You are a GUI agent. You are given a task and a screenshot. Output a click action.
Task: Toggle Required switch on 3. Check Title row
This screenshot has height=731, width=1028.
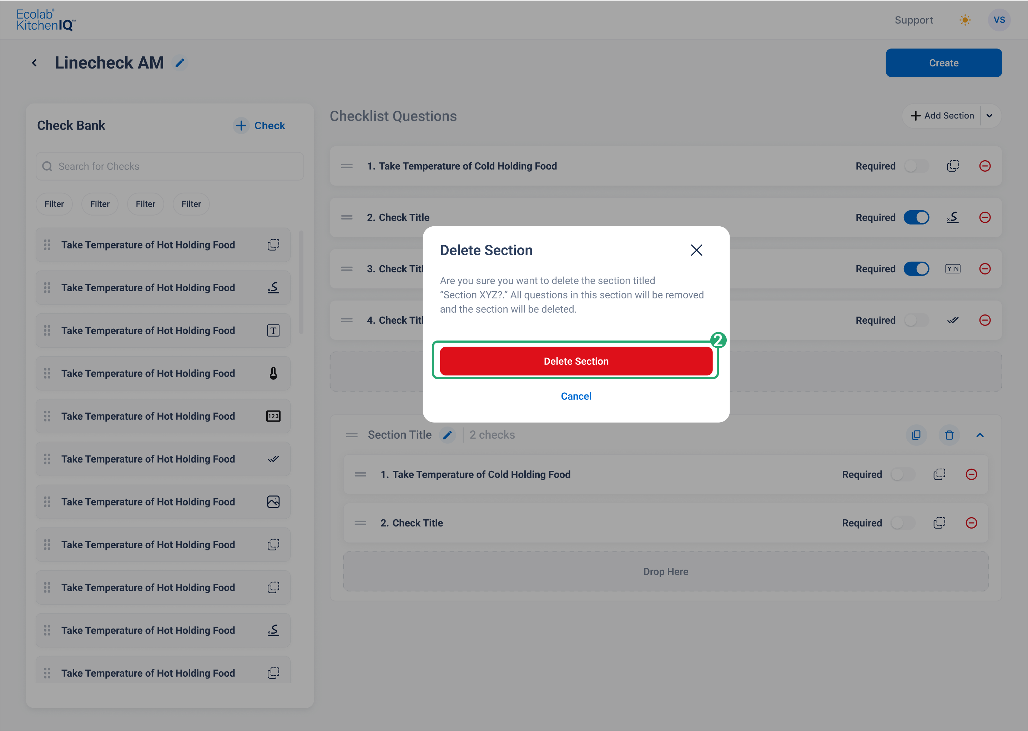916,269
